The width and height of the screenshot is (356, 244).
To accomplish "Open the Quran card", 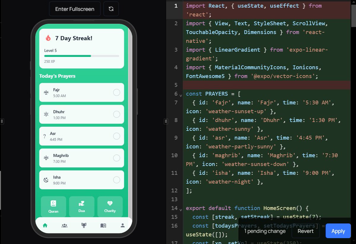I will (53, 206).
